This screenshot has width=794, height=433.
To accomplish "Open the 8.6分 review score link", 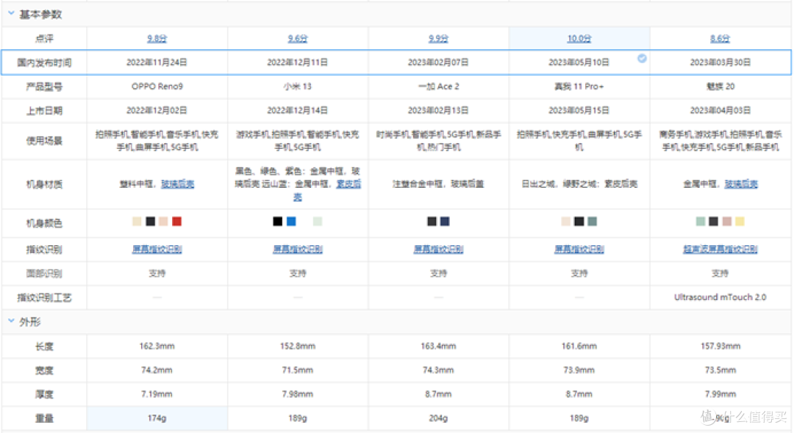I will (720, 38).
